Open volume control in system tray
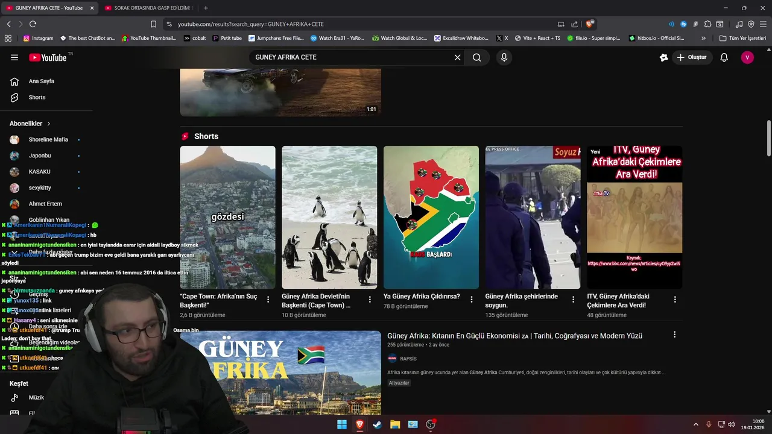The height and width of the screenshot is (434, 772). click(731, 424)
